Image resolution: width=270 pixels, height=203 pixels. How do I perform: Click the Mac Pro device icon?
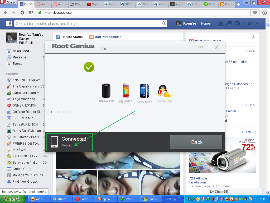[106, 91]
